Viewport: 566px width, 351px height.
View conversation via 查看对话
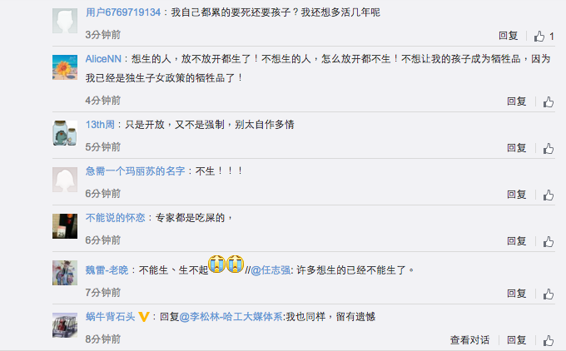469,340
